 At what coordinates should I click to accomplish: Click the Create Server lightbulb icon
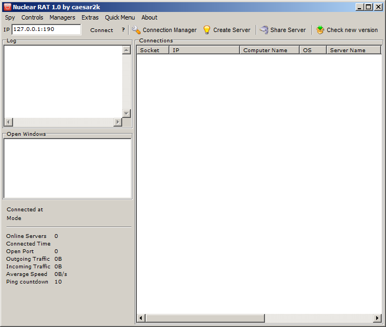tap(207, 30)
